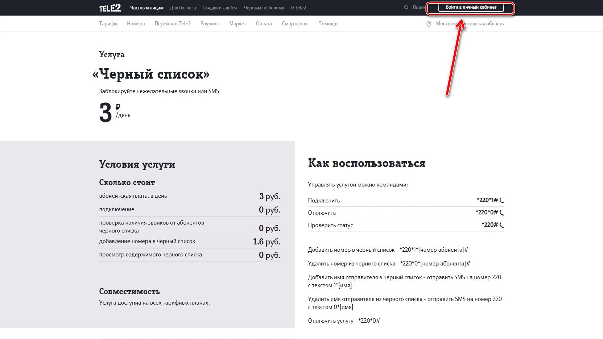The image size is (603, 339).
Task: Click the search magnifier icon
Action: (406, 8)
